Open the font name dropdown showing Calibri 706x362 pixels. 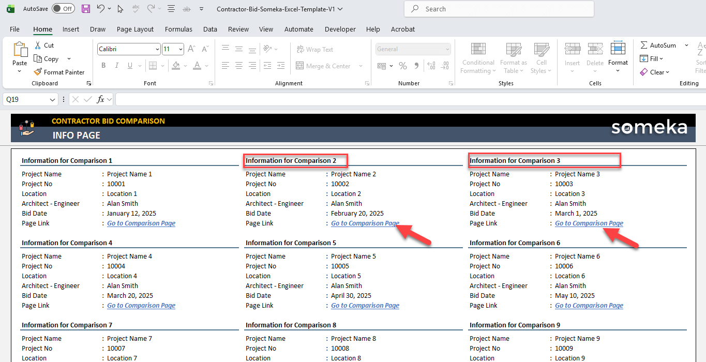157,49
